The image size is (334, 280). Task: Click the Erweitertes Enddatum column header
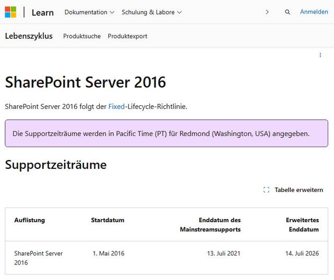tap(303, 225)
